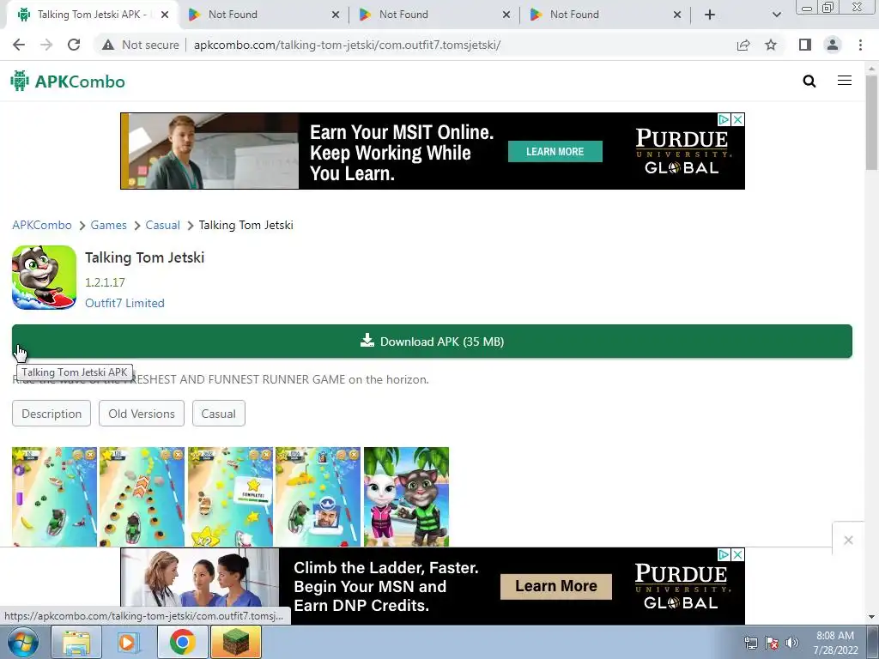This screenshot has width=879, height=659.
Task: Click Download APK (35 MB) button
Action: tap(433, 342)
